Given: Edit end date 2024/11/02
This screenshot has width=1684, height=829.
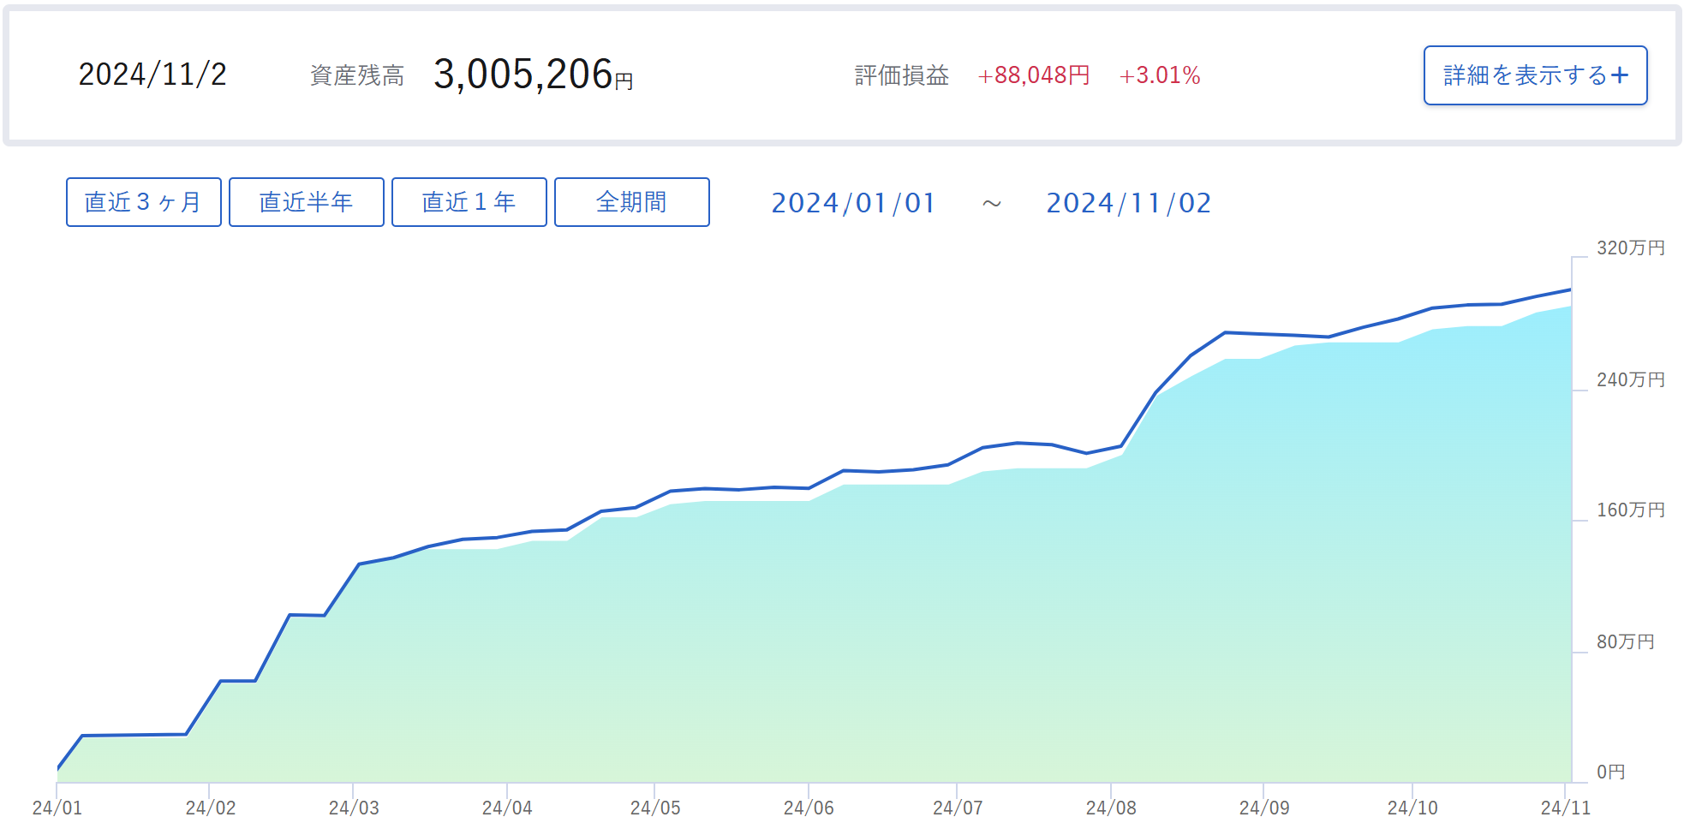Looking at the screenshot, I should click(1129, 203).
